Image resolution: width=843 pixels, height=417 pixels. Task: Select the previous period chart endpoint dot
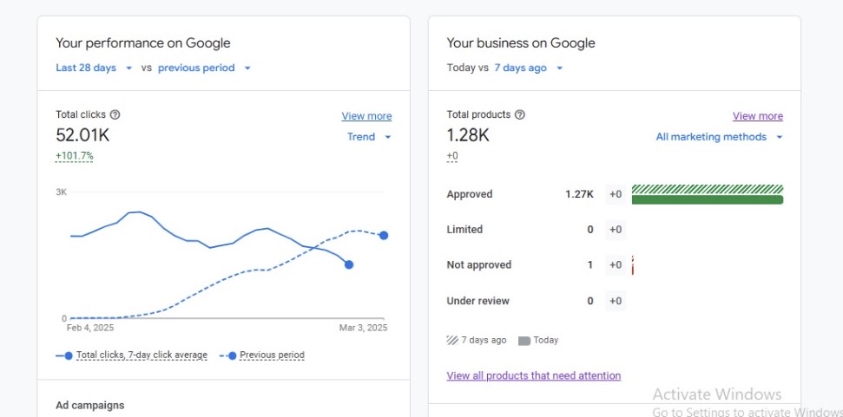[384, 236]
